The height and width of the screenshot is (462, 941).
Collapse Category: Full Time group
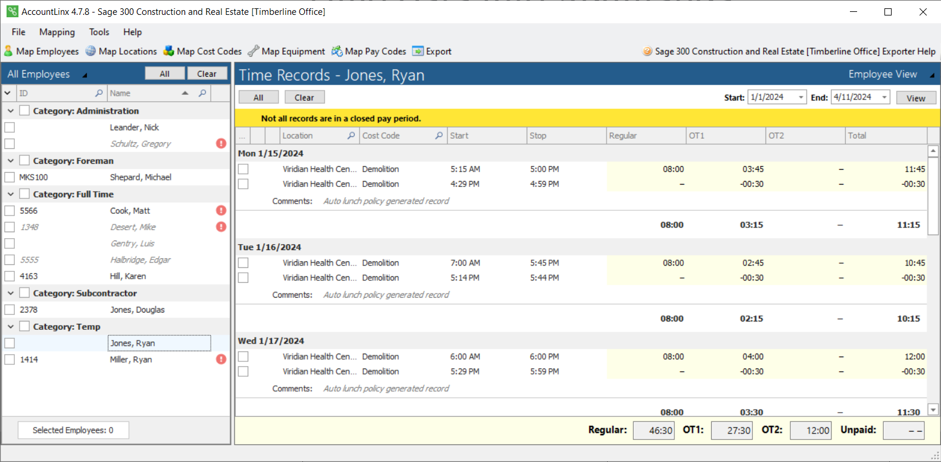click(11, 194)
